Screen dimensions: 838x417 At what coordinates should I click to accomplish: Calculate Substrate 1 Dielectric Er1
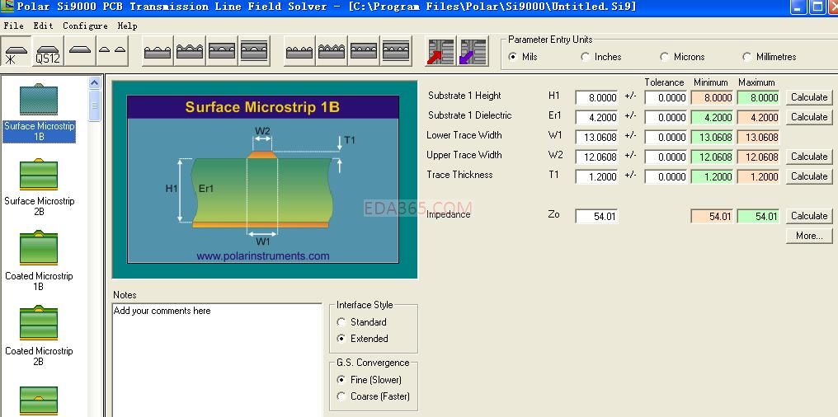[x=809, y=117]
